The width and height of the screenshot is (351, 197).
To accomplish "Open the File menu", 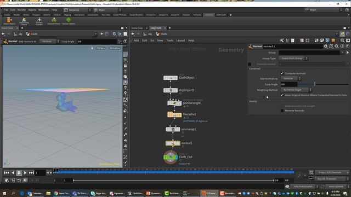I will pos(6,10).
